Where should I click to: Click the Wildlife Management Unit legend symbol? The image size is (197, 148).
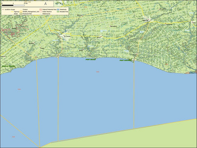pos(21,12)
